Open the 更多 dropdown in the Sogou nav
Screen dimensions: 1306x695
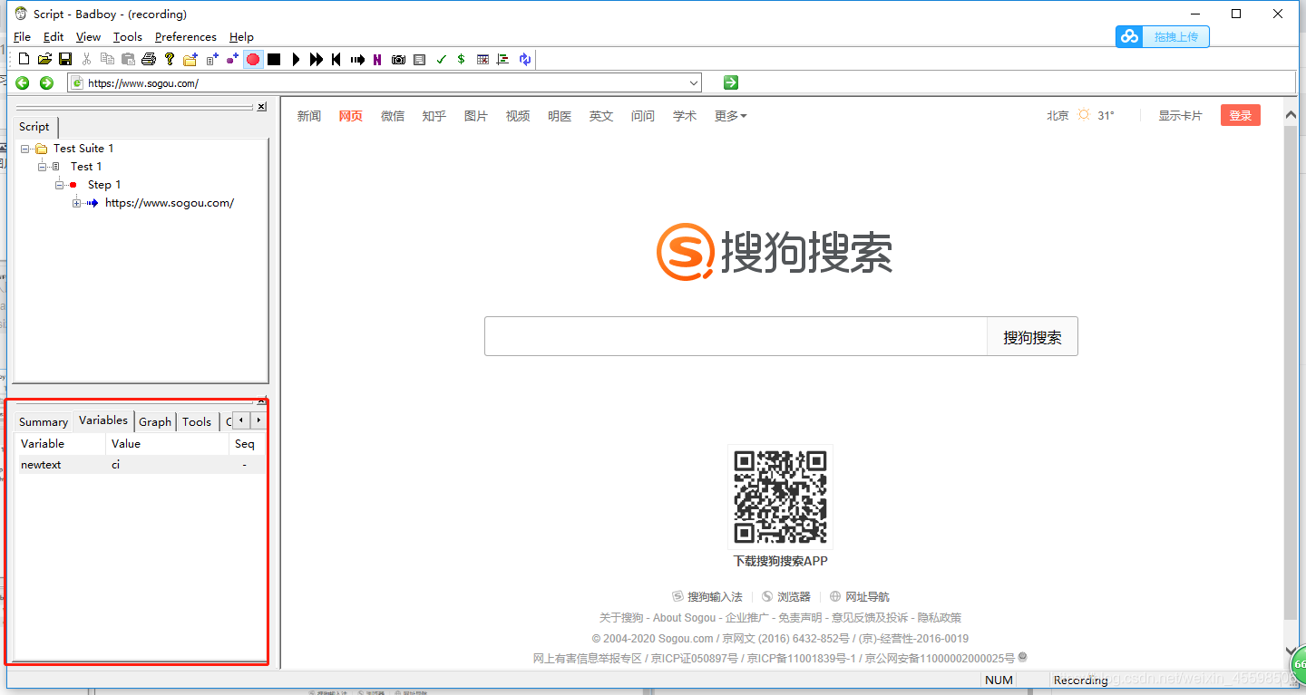click(731, 116)
